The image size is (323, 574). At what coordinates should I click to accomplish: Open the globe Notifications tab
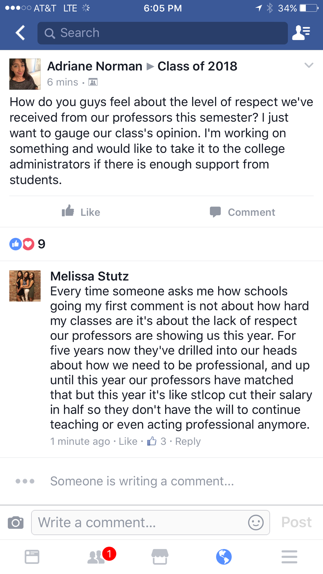tap(224, 557)
